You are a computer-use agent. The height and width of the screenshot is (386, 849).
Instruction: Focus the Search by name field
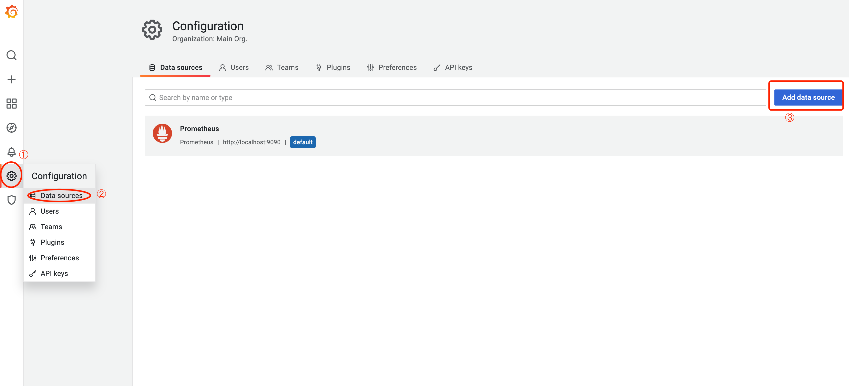tap(455, 98)
